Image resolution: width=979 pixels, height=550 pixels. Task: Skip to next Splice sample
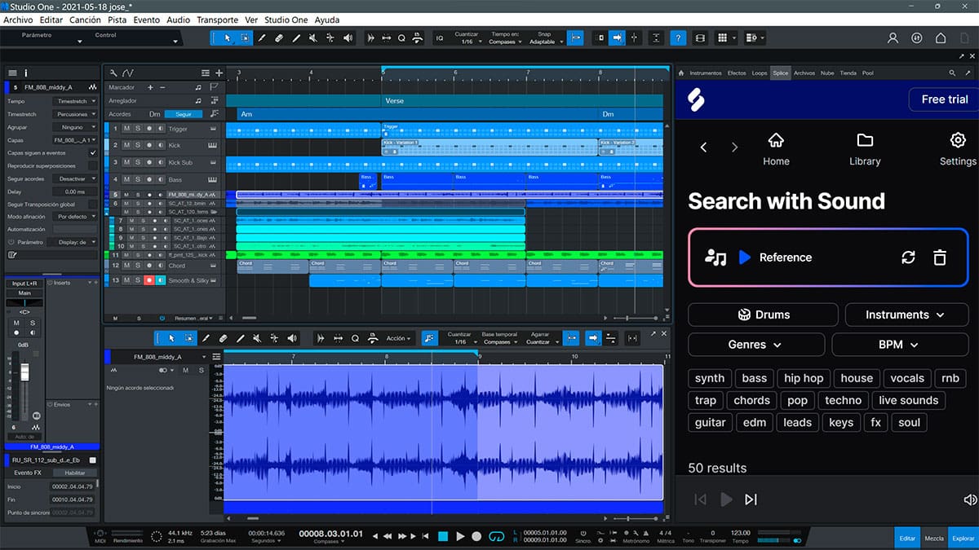[751, 499]
